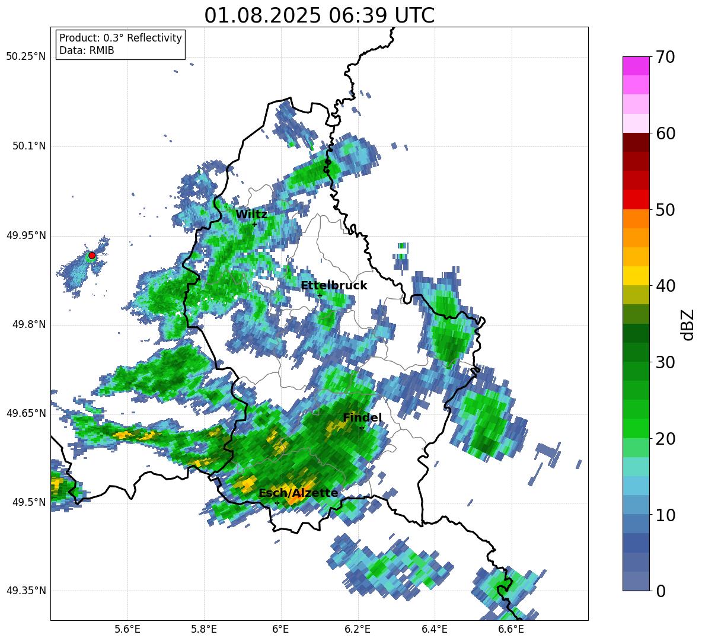This screenshot has height=641, width=702.
Task: Click the 49.8°N latitude tick label
Action: click(x=28, y=324)
